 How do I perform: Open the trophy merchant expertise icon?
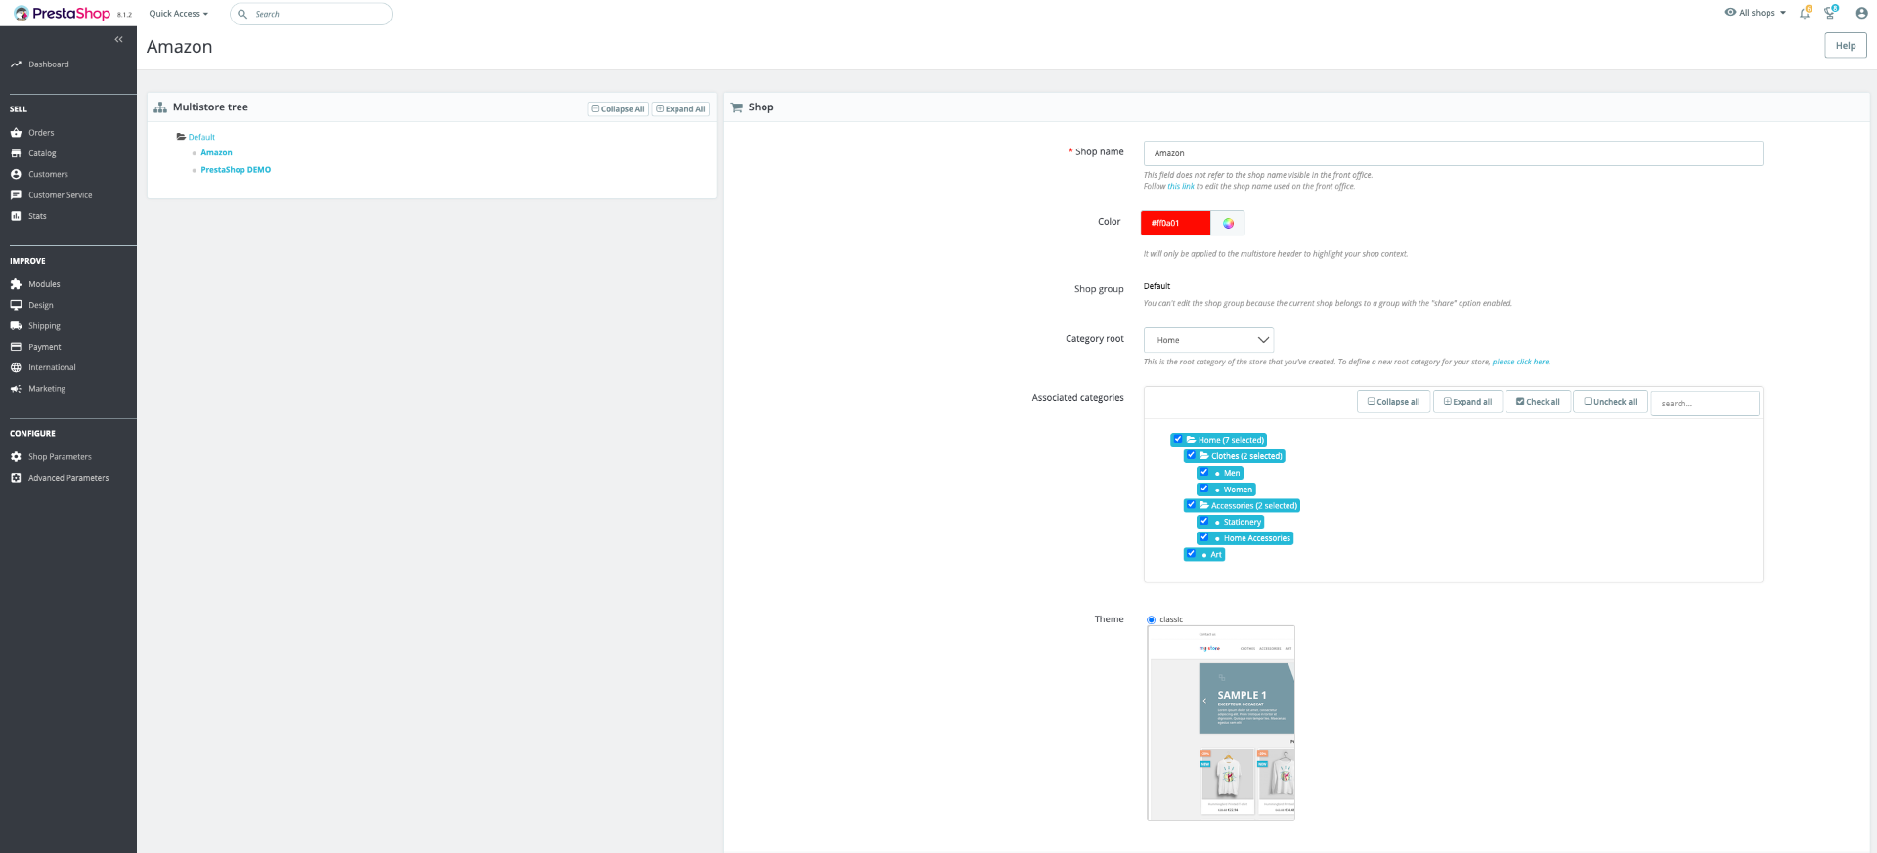pos(1830,13)
